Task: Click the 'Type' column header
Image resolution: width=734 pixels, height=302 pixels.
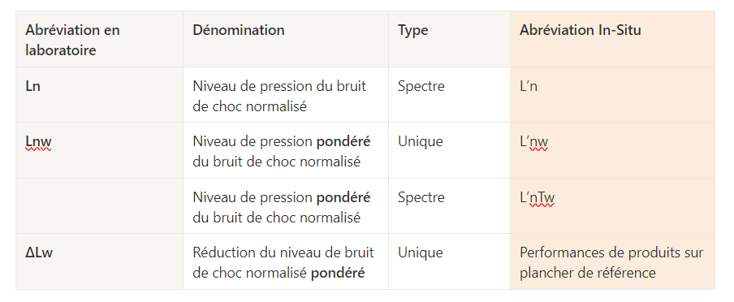Action: click(x=449, y=39)
